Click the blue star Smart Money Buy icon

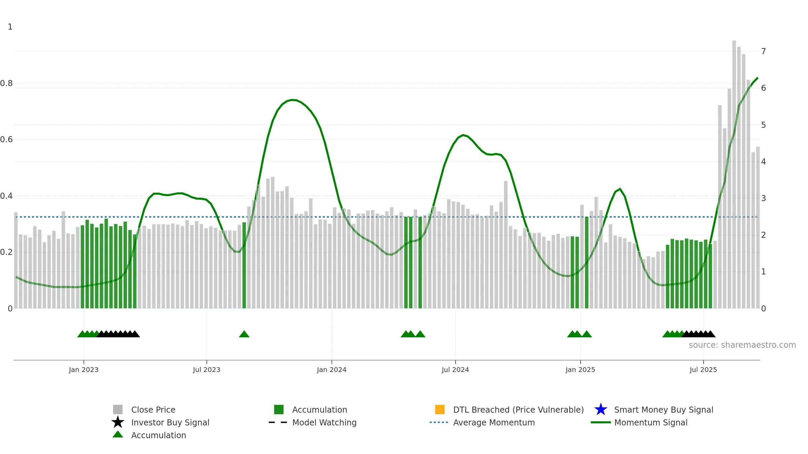pos(601,409)
